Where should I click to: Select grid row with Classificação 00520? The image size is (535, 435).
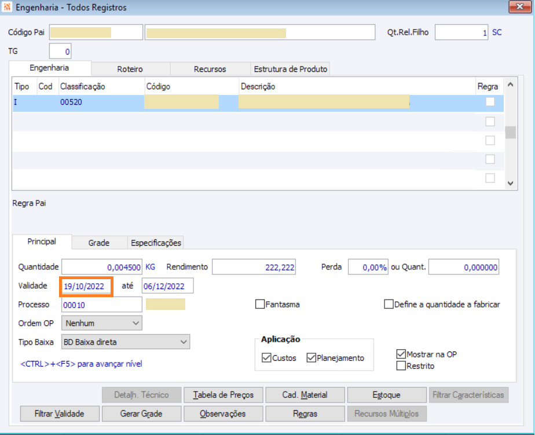click(258, 102)
